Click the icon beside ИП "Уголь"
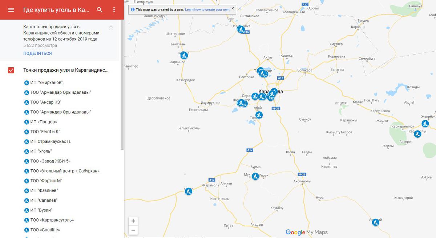 (27, 151)
